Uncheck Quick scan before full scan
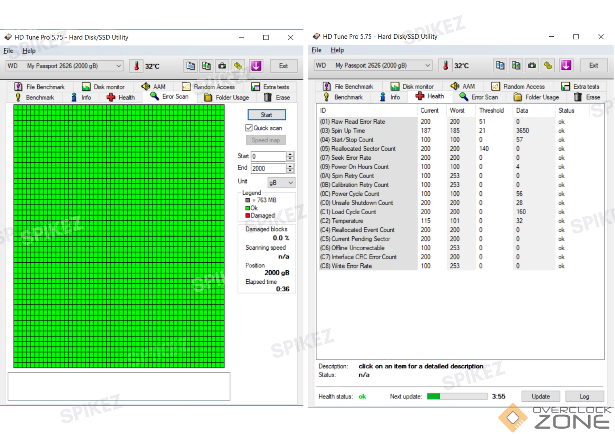 pyautogui.click(x=249, y=128)
